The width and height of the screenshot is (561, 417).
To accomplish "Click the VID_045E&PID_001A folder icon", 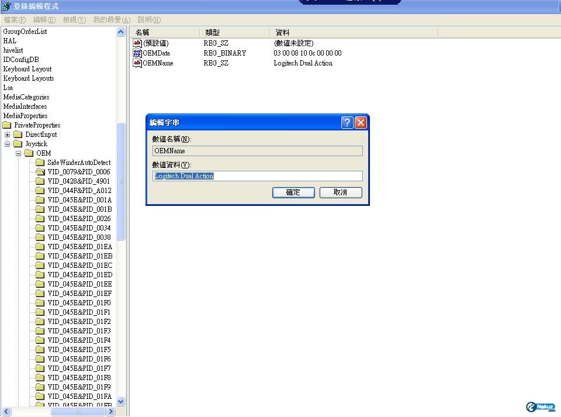I will [x=40, y=200].
